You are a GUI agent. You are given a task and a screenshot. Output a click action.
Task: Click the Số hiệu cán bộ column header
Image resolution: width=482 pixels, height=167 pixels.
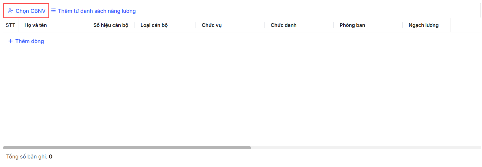pos(111,25)
